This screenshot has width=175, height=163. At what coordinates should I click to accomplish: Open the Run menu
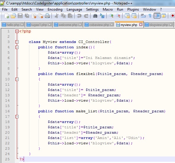[x=120, y=9]
